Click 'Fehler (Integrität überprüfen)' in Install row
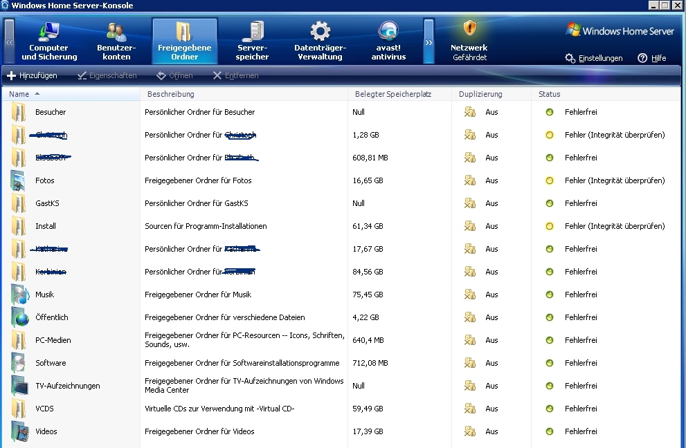Screen dimensions: 686x448 (615, 226)
